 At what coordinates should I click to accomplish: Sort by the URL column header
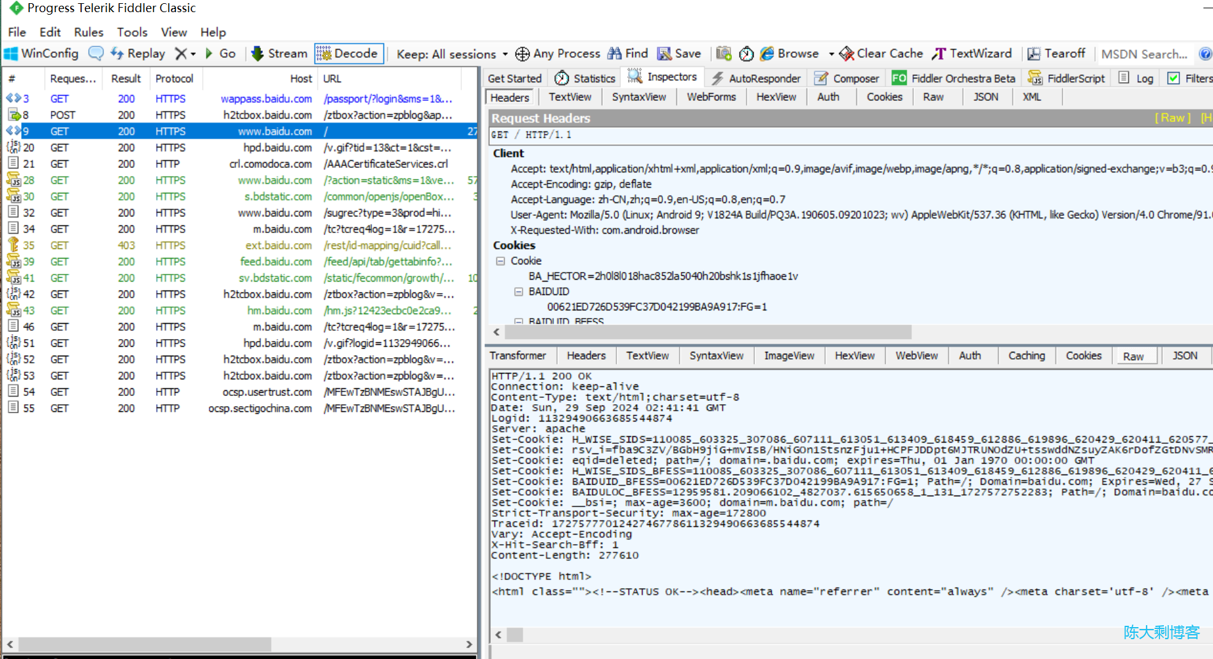click(389, 79)
